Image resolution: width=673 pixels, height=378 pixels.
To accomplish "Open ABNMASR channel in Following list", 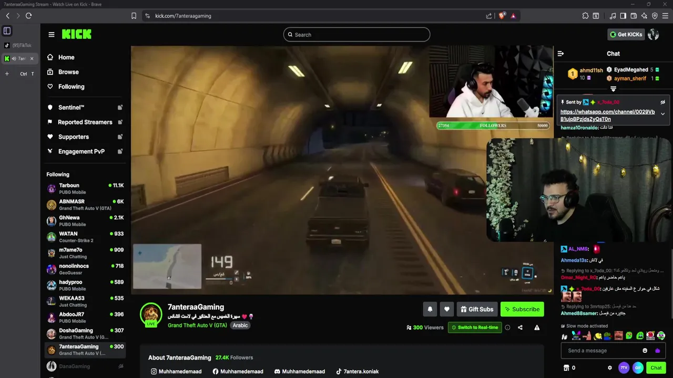I will pyautogui.click(x=85, y=205).
